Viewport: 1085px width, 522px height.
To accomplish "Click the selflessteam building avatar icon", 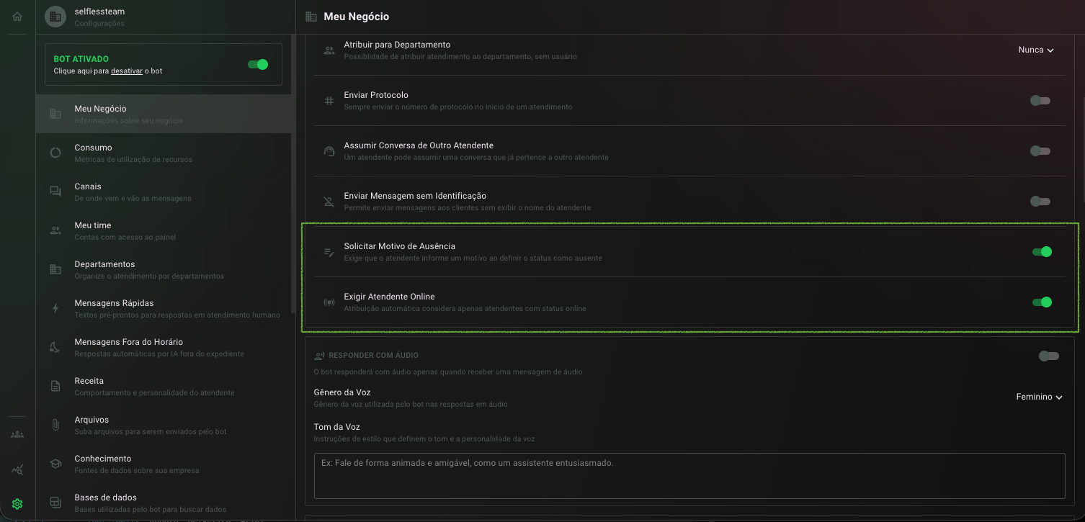I will 55,17.
